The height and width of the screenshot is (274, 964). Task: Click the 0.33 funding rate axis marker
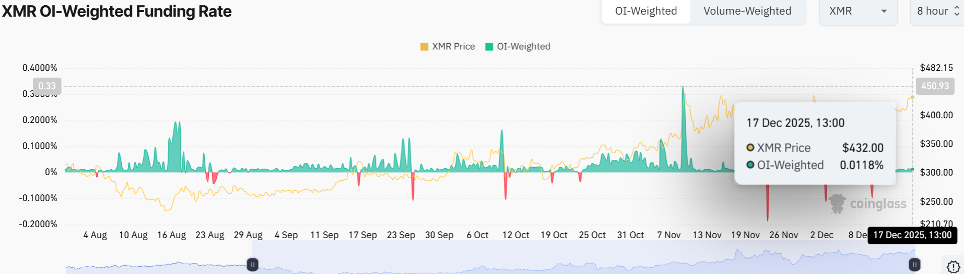[x=47, y=86]
